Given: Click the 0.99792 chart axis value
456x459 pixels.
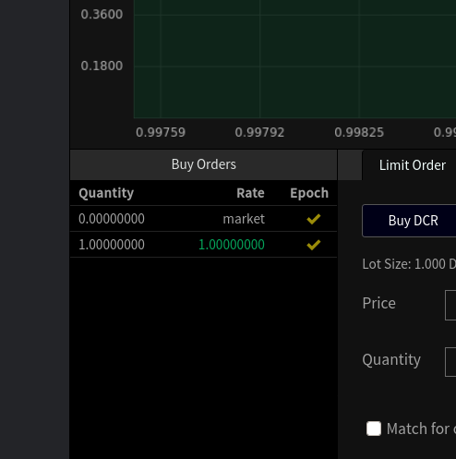Looking at the screenshot, I should pyautogui.click(x=259, y=132).
